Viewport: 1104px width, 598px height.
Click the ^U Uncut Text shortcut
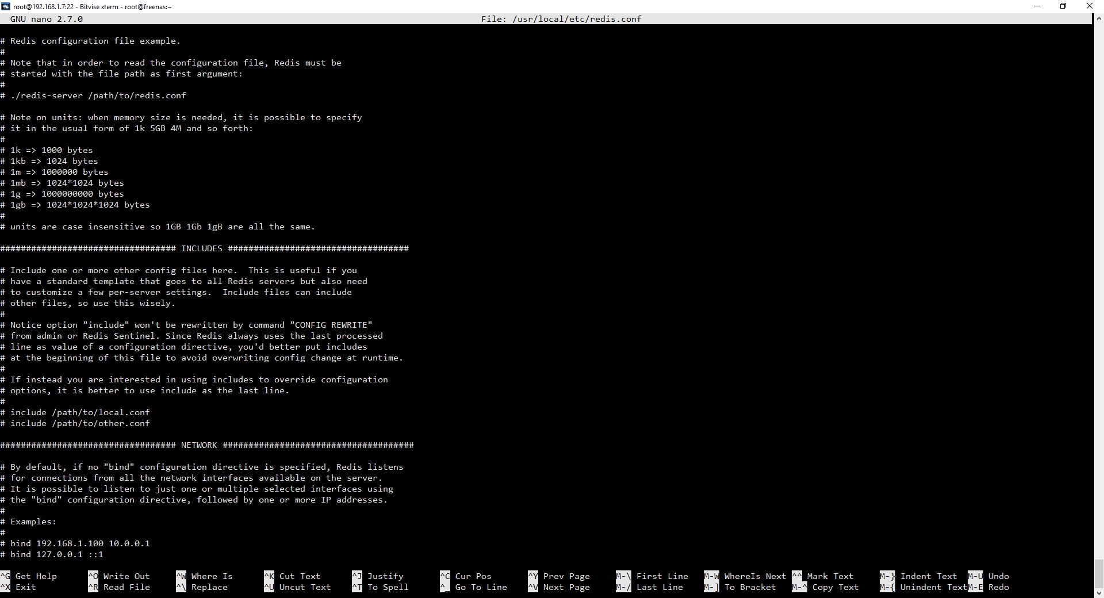coord(297,587)
